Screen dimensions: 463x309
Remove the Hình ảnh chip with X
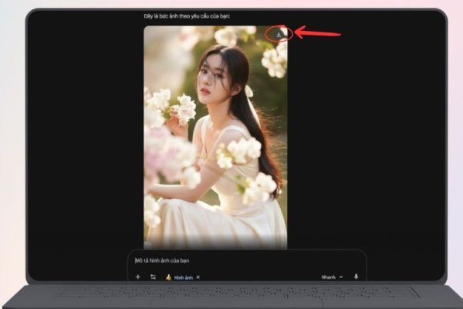[x=198, y=277]
